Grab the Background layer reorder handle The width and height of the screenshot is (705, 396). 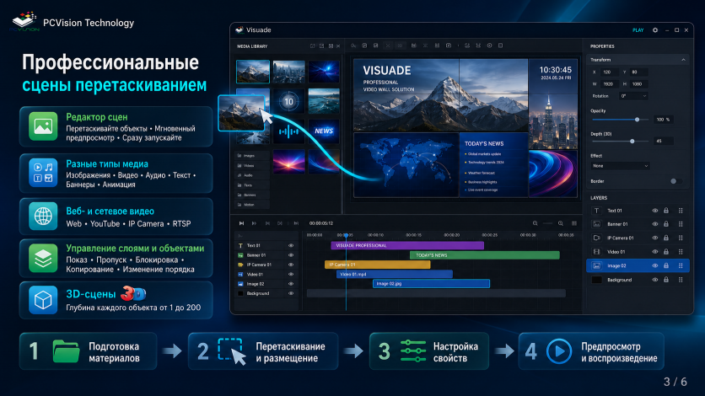[x=681, y=280]
